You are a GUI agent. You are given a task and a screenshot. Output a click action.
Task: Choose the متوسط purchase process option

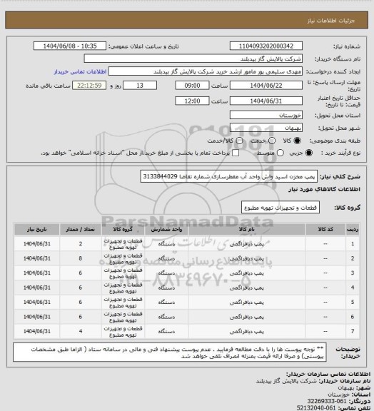click(280, 153)
